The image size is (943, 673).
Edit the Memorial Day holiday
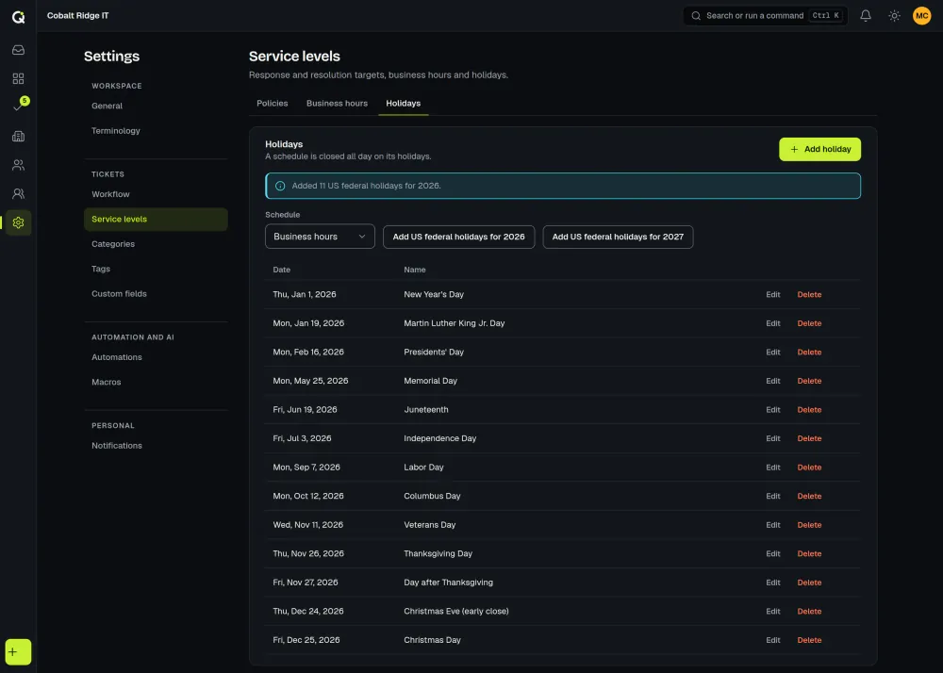pyautogui.click(x=773, y=381)
